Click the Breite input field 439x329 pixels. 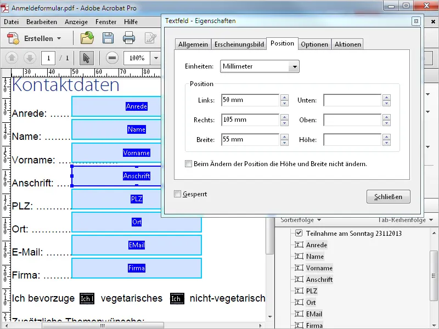pos(250,140)
